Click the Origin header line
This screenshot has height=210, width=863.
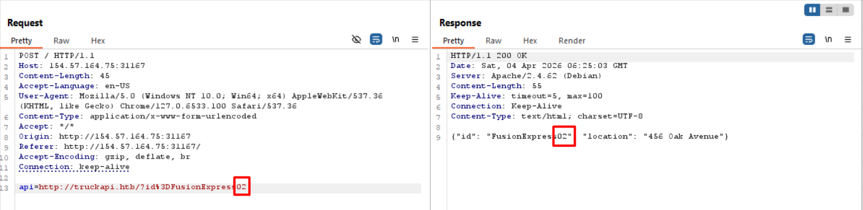tap(105, 136)
